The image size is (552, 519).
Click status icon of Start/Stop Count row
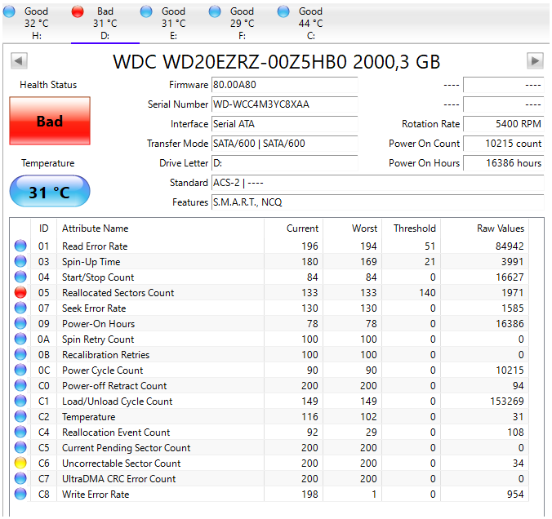pos(20,277)
